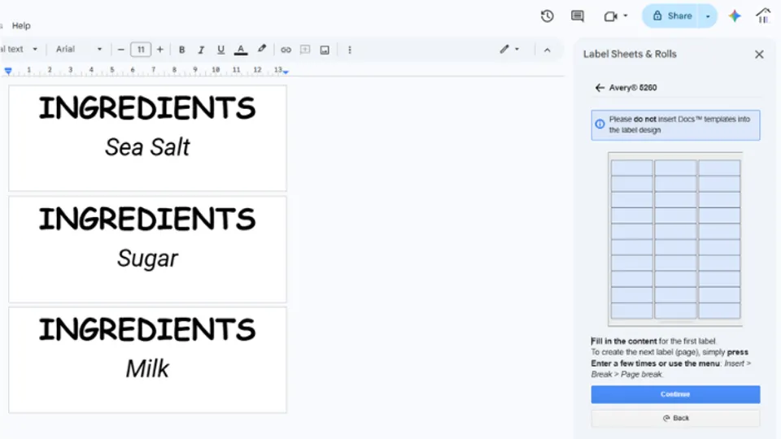Click the Sugar text
Image resolution: width=781 pixels, height=439 pixels.
[x=147, y=259]
